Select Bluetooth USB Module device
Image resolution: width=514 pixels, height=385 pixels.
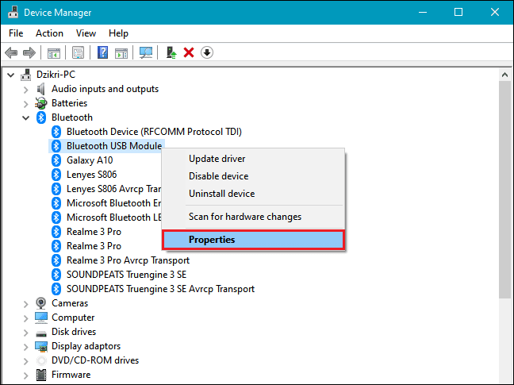pyautogui.click(x=114, y=146)
